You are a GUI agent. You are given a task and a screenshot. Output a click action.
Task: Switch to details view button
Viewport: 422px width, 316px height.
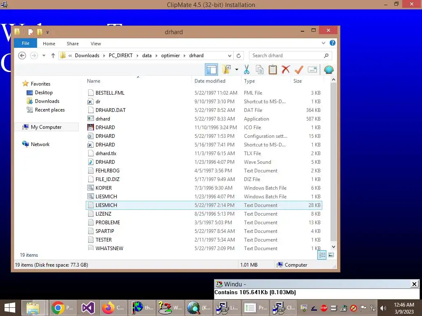click(x=322, y=255)
